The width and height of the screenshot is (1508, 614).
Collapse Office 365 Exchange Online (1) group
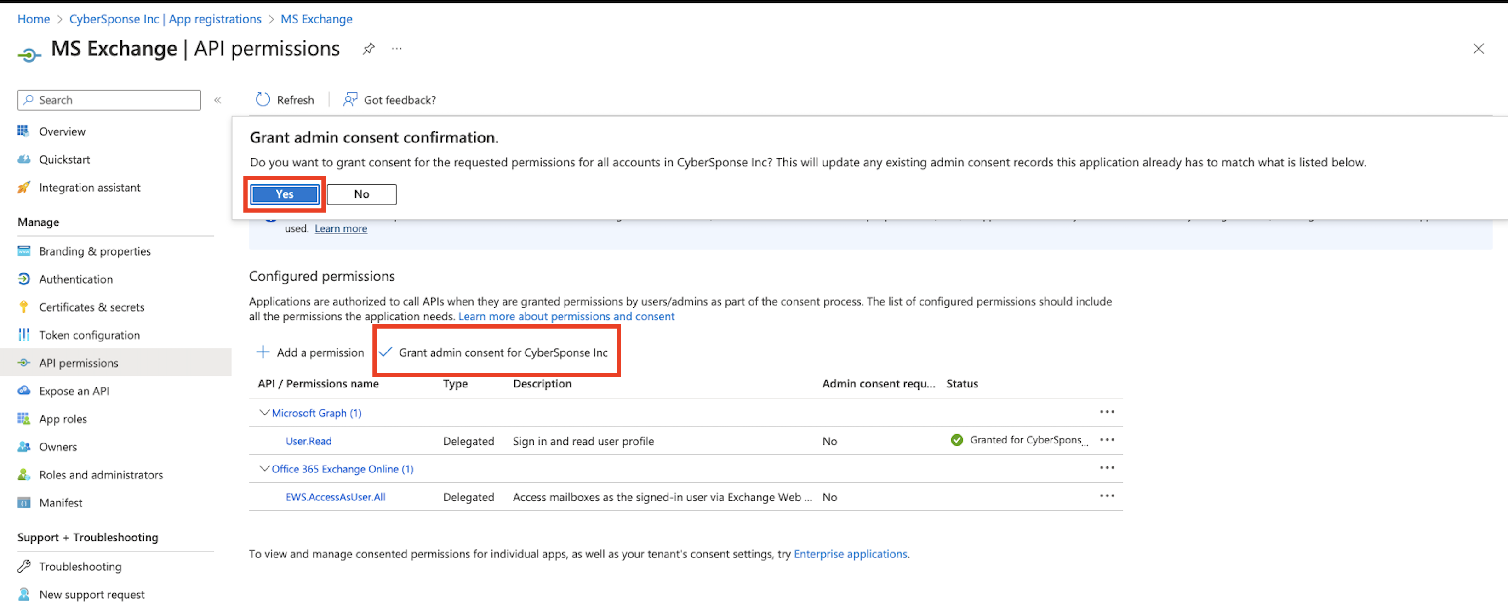pos(264,469)
